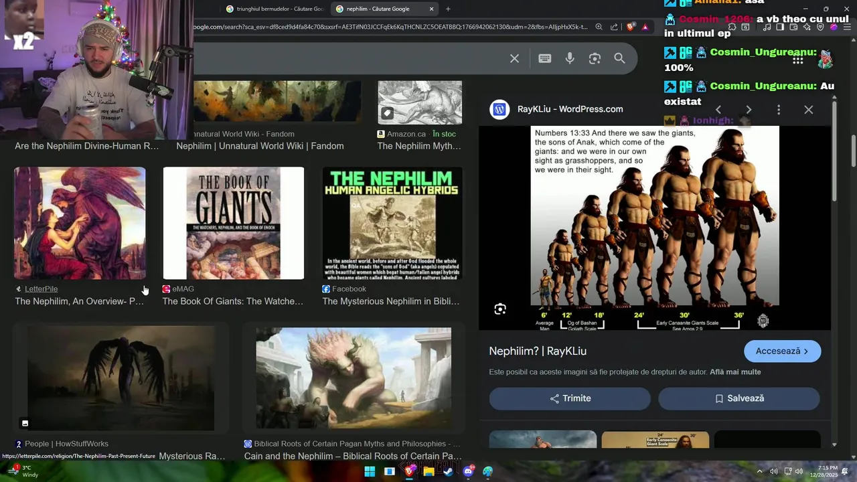Open the Google apps grid

point(797,60)
